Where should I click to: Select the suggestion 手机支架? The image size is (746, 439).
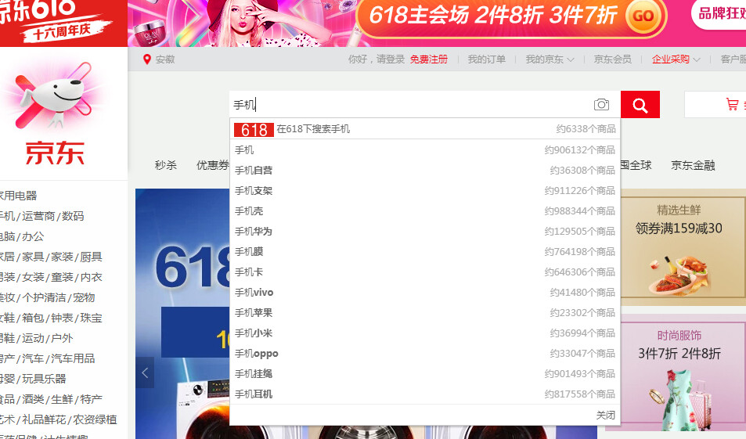point(425,191)
